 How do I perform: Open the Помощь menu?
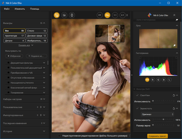(35, 9)
